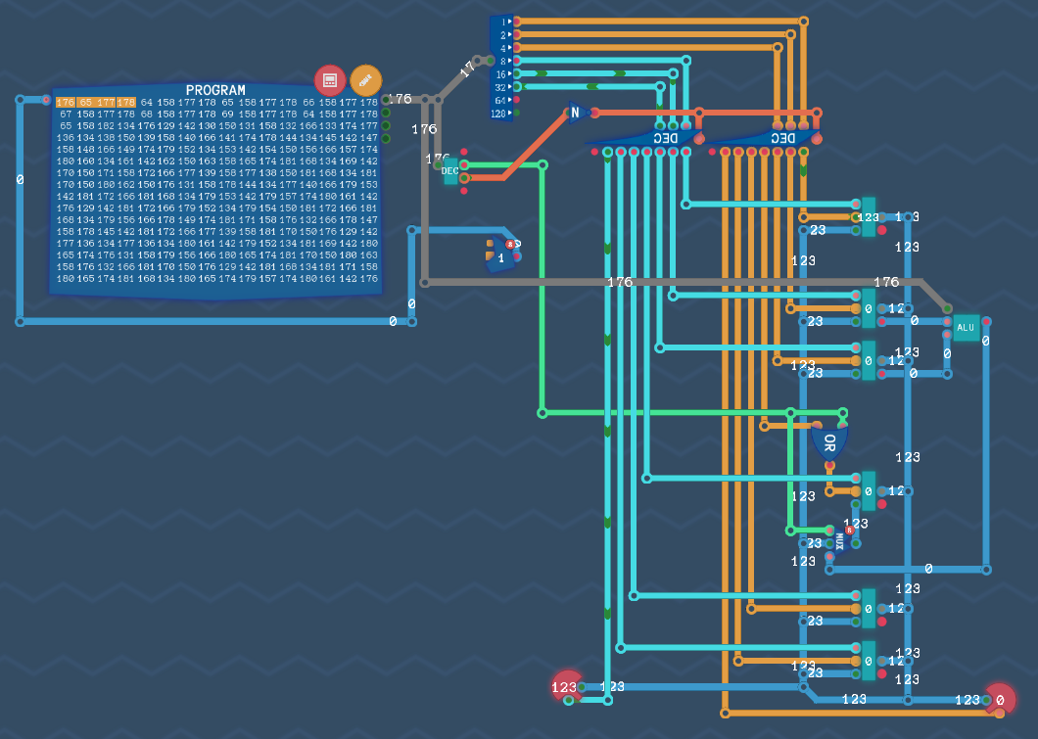
Task: Click the NOT gate labeled N
Action: click(x=576, y=114)
